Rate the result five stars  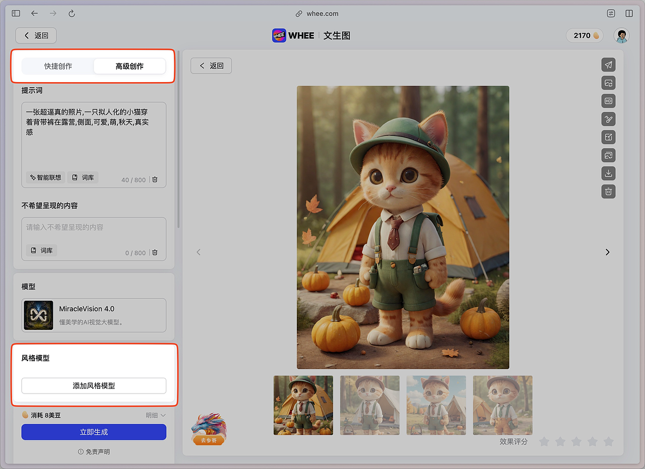pyautogui.click(x=609, y=441)
